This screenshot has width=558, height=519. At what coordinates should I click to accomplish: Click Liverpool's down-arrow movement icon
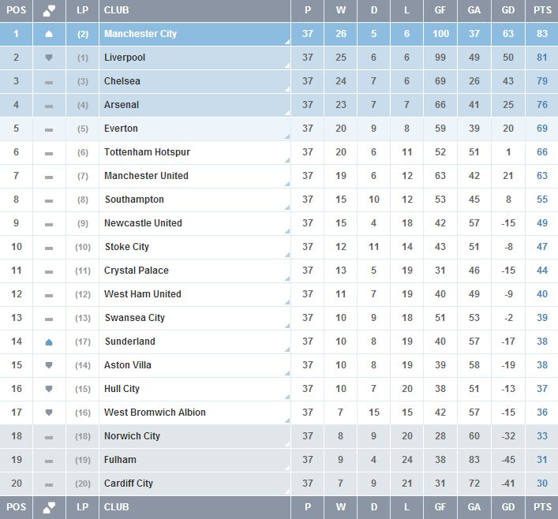[x=49, y=58]
